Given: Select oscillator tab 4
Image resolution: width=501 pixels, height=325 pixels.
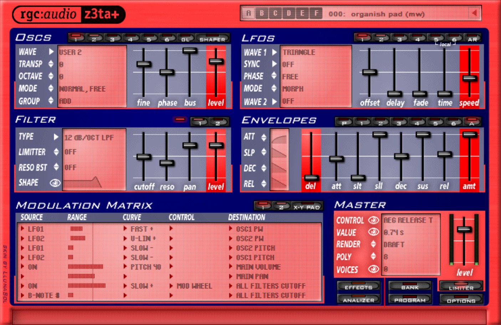Looking at the screenshot, I should point(131,38).
